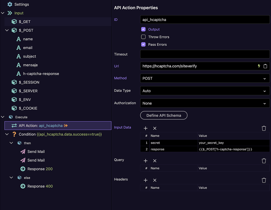Screen dimensions: 271x210
Task: Click the lightning bolt dynamic data icon in Url field
Action: pyautogui.click(x=259, y=66)
